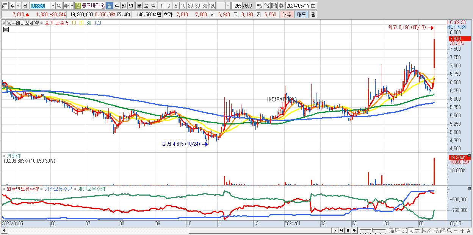Click the 기관보유수량 legend label
This screenshot has width=473, height=235.
click(x=58, y=188)
